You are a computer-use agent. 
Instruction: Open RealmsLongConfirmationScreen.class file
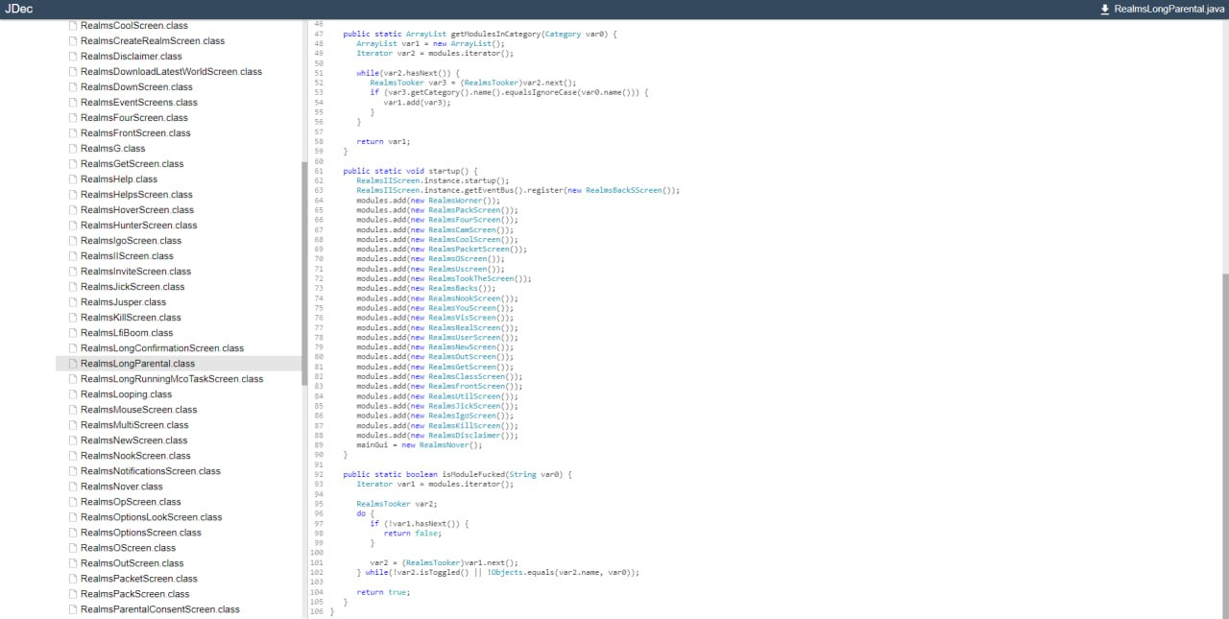coord(162,348)
